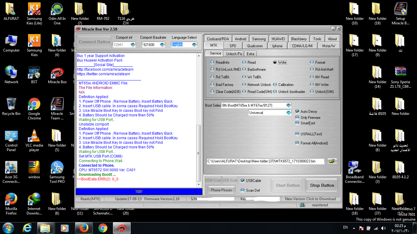Open the Language Select English dropdown
Viewport: 417px width, 234px height.
click(x=184, y=45)
